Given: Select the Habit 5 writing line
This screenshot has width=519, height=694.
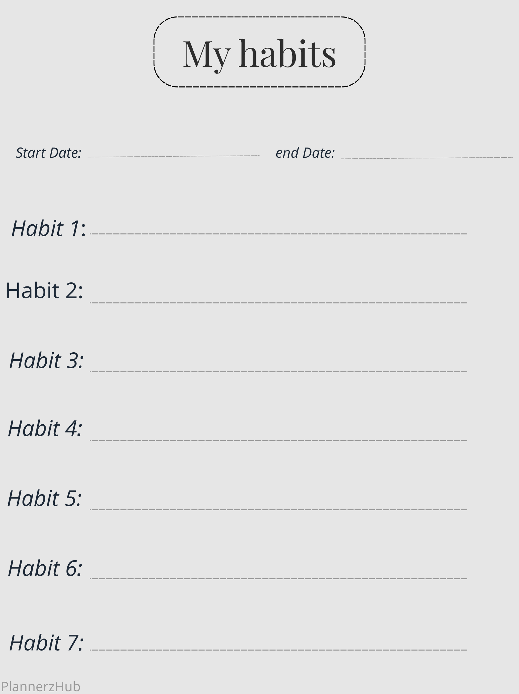Looking at the screenshot, I should click(x=278, y=509).
